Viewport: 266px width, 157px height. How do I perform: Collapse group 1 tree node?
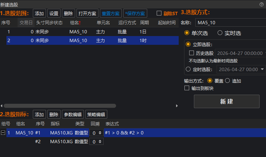coord(3,133)
